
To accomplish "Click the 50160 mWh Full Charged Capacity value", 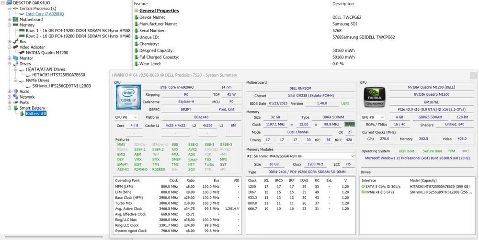I will coord(343,57).
